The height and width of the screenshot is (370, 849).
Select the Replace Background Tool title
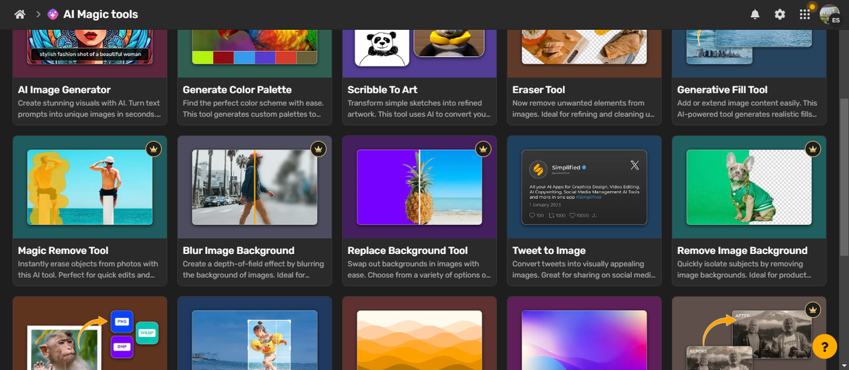[x=408, y=251]
